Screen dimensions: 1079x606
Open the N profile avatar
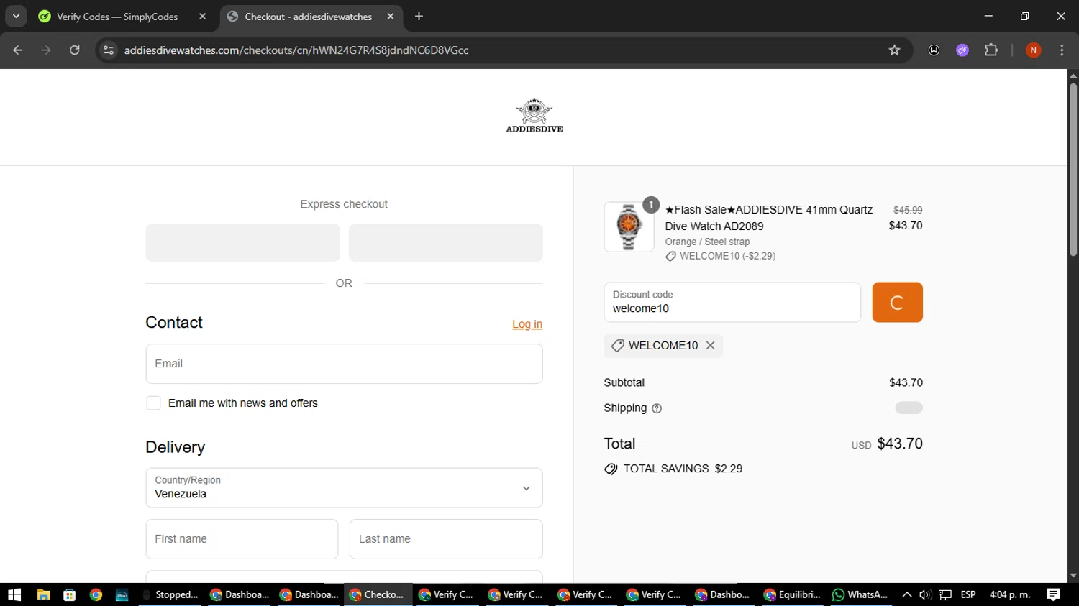click(1033, 50)
